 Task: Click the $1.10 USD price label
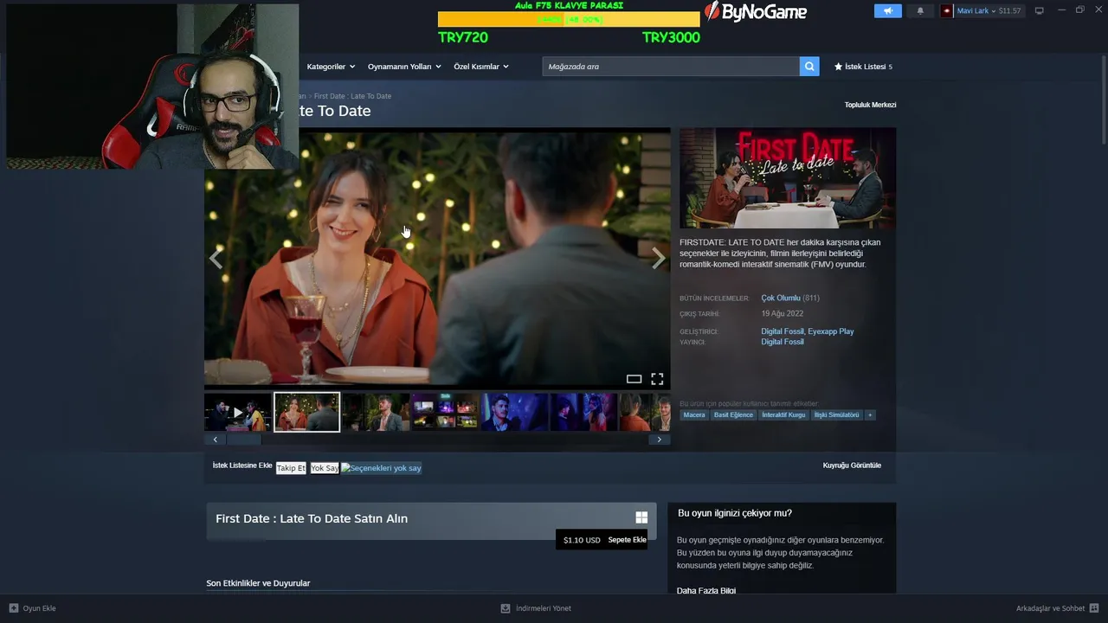(x=582, y=540)
